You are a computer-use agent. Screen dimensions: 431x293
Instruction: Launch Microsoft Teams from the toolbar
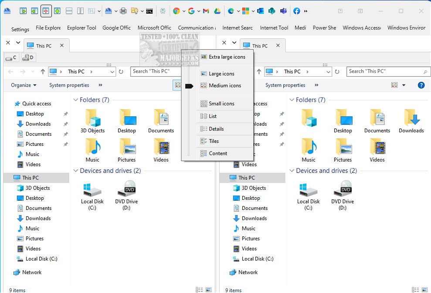pyautogui.click(x=283, y=11)
